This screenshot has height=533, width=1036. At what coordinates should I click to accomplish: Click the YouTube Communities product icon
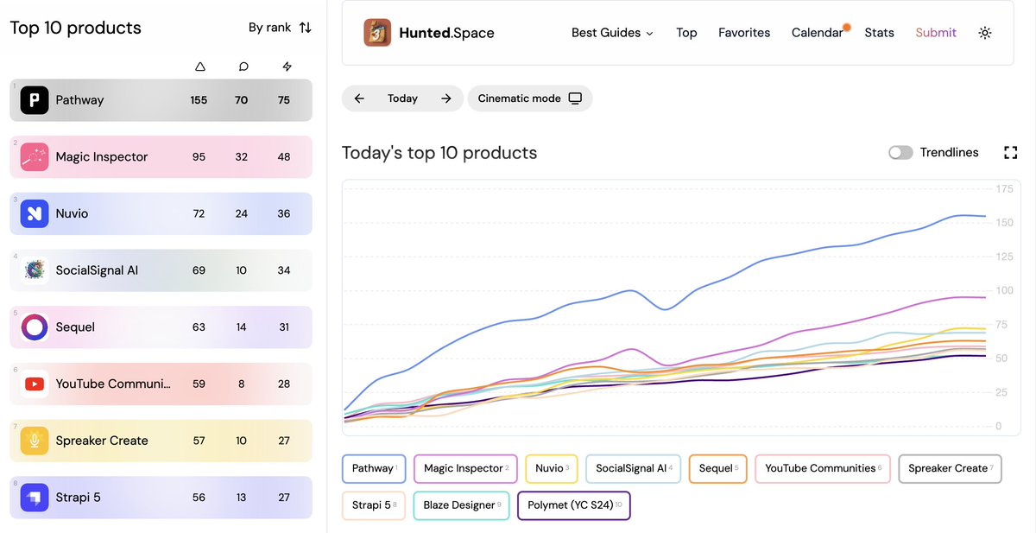click(x=35, y=384)
